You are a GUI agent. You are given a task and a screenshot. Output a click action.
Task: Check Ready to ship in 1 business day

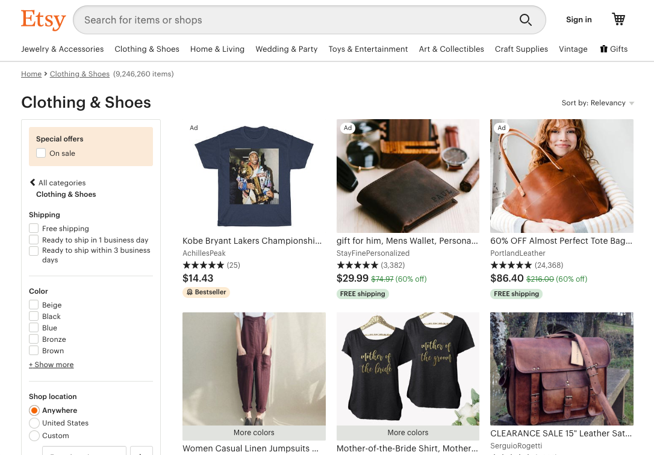(x=34, y=240)
